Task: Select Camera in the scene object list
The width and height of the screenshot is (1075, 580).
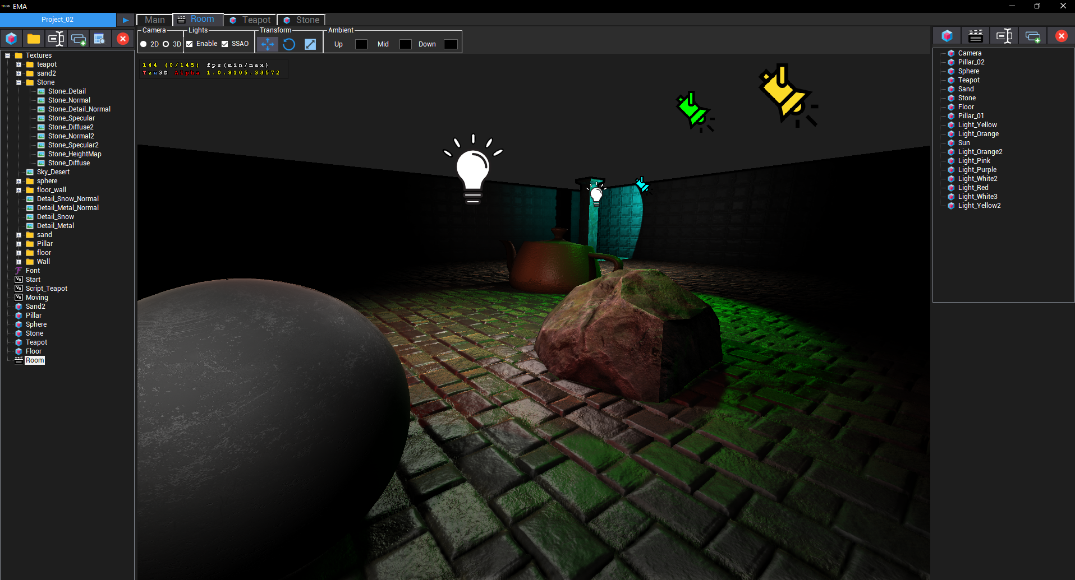Action: pos(970,53)
